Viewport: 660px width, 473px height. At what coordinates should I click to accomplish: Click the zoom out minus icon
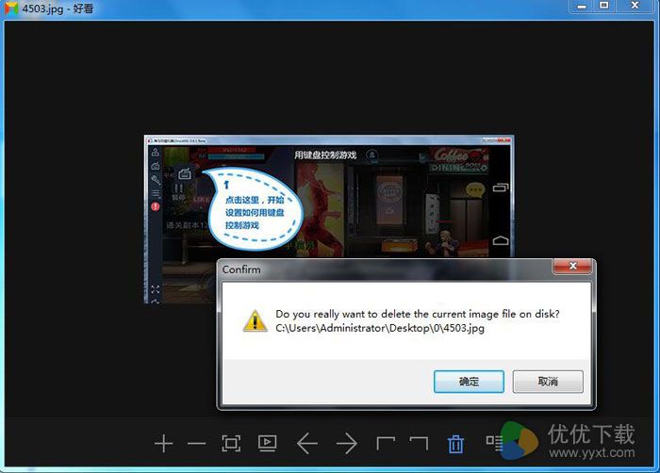[x=196, y=444]
